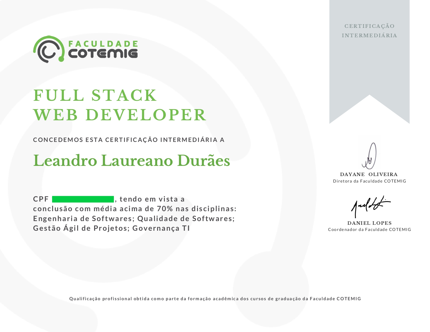Expand the CERTIFICAÇÃO INTERMEDIÁRIA label
Screen dimensions: 430x332
[x=370, y=31]
